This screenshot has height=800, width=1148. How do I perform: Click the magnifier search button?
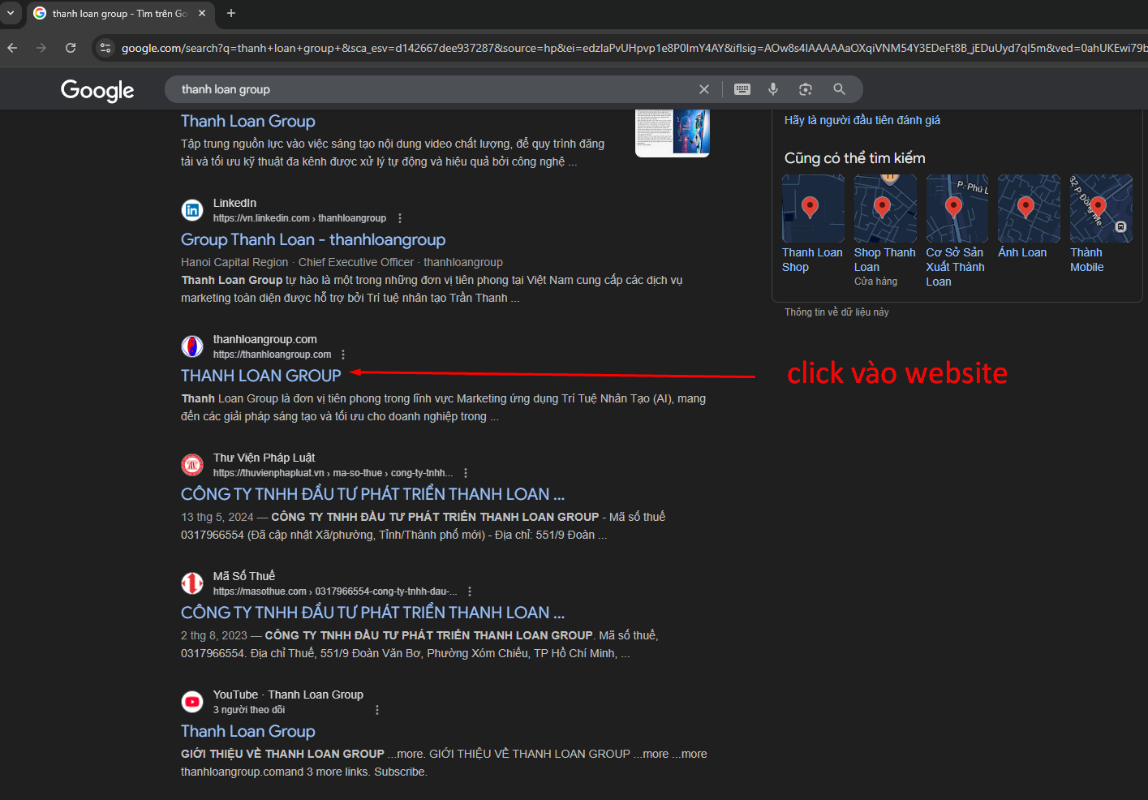tap(839, 89)
